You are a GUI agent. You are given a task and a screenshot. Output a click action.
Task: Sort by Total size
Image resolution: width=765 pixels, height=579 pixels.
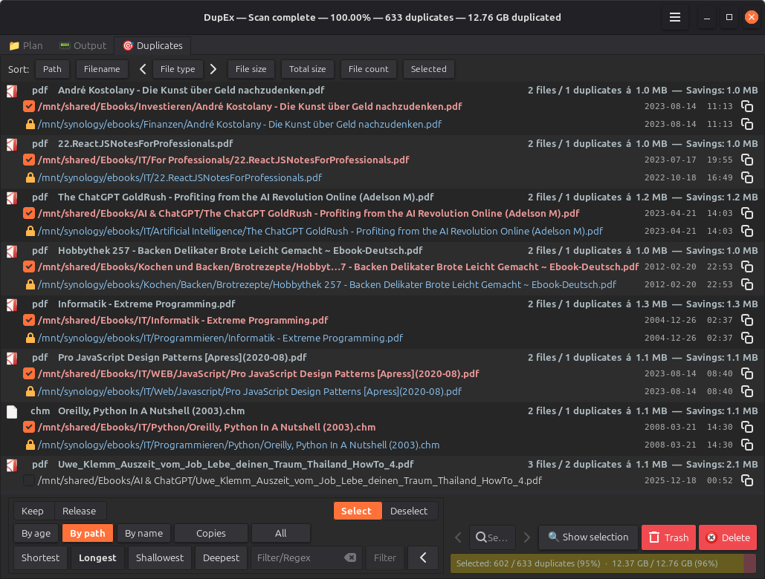coord(307,69)
